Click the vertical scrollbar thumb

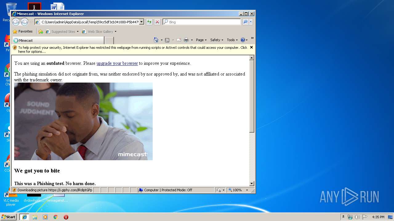point(251,96)
